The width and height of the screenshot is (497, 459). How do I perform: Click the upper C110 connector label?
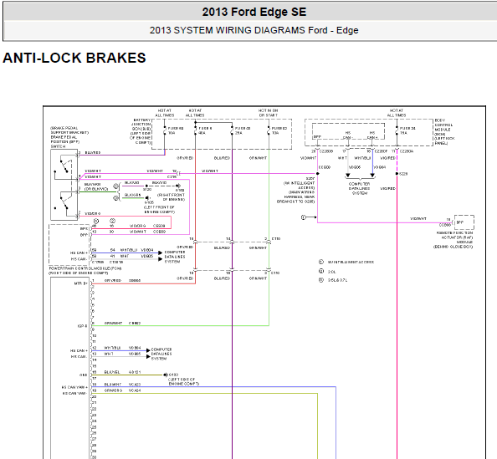coord(276,239)
